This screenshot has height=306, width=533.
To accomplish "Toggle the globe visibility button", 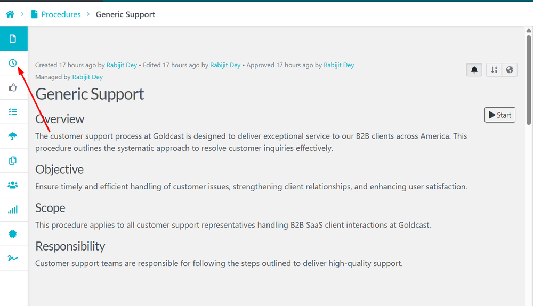I will 510,70.
